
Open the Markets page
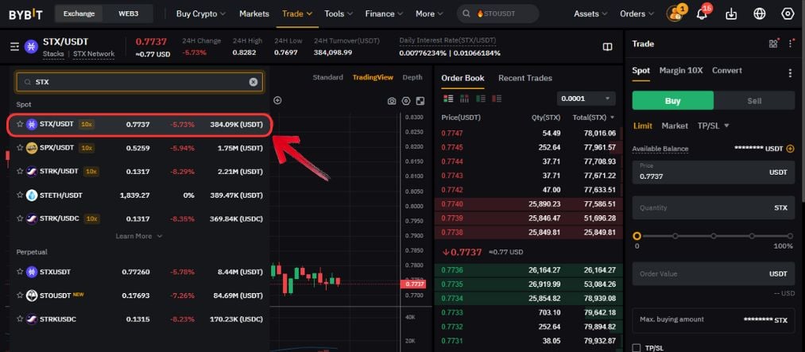coord(254,14)
